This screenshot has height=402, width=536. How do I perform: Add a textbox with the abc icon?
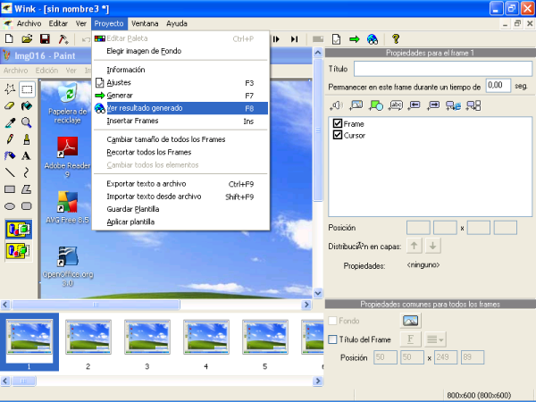(394, 105)
